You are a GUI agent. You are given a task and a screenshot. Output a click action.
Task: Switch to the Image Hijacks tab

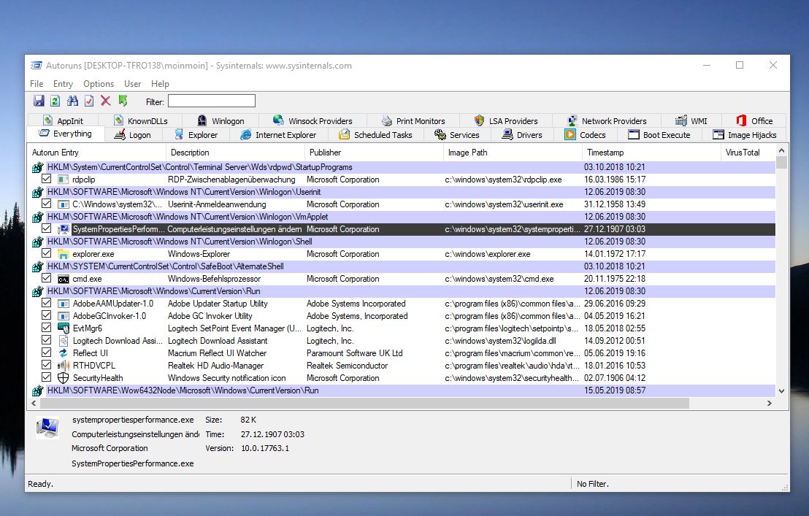coord(745,135)
